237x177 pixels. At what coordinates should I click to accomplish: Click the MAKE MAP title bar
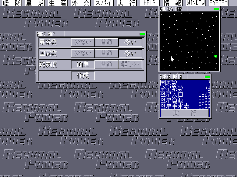coord(91,34)
